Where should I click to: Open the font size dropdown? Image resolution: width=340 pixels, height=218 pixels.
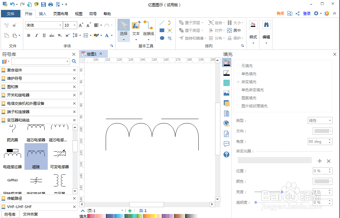pos(74,25)
